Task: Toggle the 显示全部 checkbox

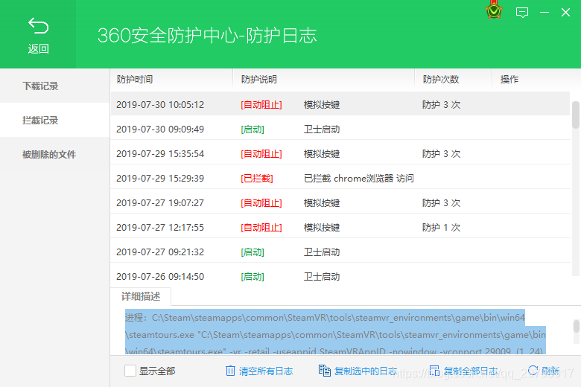Action: pos(130,371)
